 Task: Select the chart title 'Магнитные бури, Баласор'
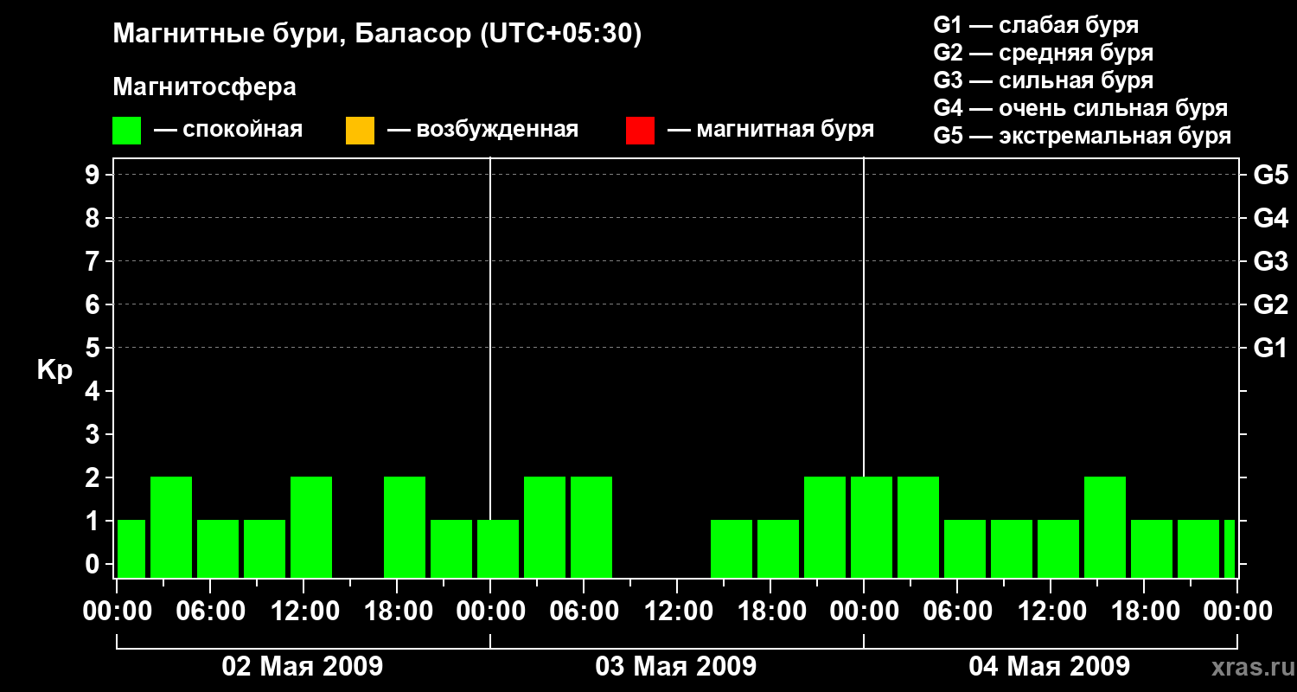pos(292,35)
